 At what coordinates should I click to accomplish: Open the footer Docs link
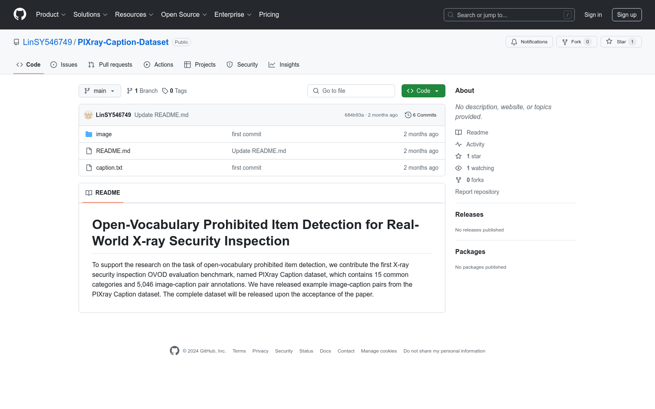[325, 351]
